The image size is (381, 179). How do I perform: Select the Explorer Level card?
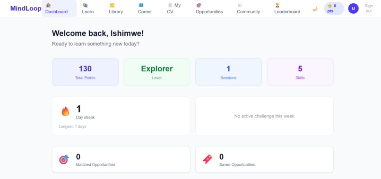coord(157,72)
